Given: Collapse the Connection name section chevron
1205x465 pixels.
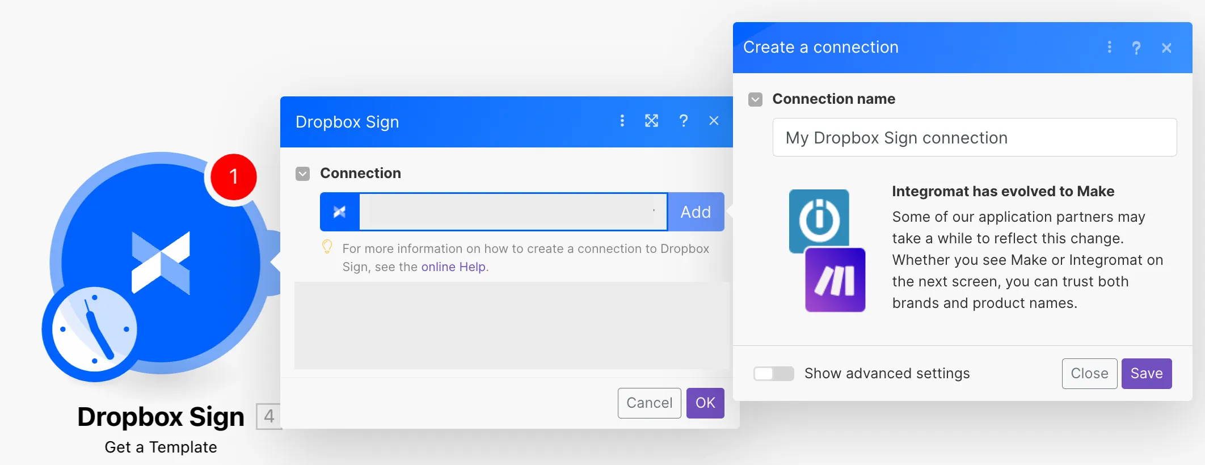Looking at the screenshot, I should 755,100.
